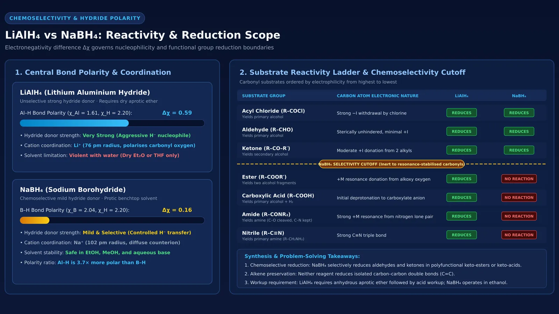The image size is (559, 314).
Task: Click section 2 Substrate Reactivity Ladder heading
Action: click(352, 72)
